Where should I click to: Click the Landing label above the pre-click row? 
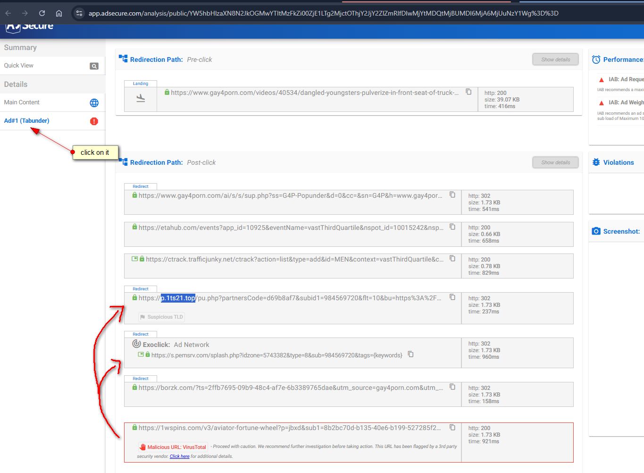(x=141, y=84)
